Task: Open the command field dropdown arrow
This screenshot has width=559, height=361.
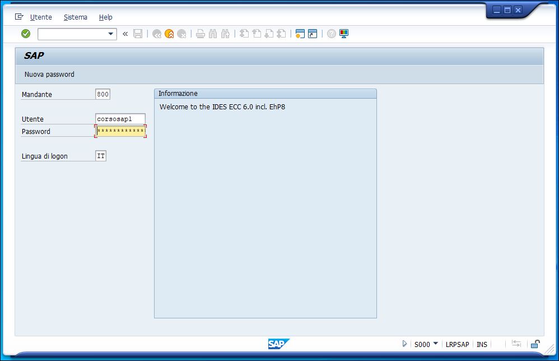Action: (x=110, y=34)
